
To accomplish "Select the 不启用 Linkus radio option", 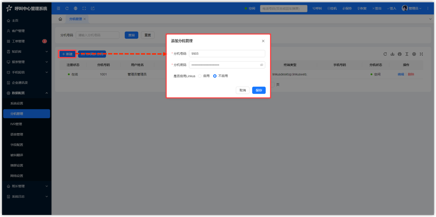I will [x=215, y=76].
